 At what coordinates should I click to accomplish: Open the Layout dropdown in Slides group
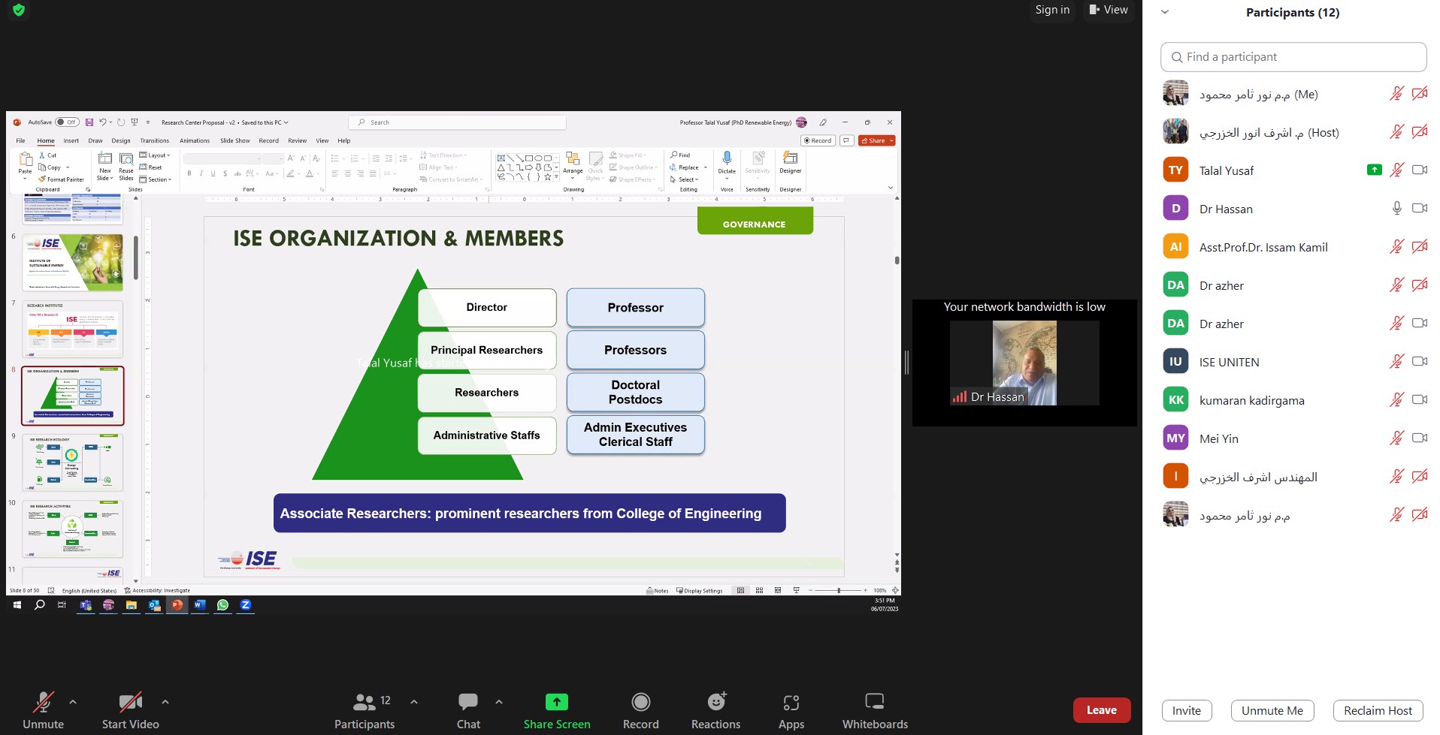155,155
